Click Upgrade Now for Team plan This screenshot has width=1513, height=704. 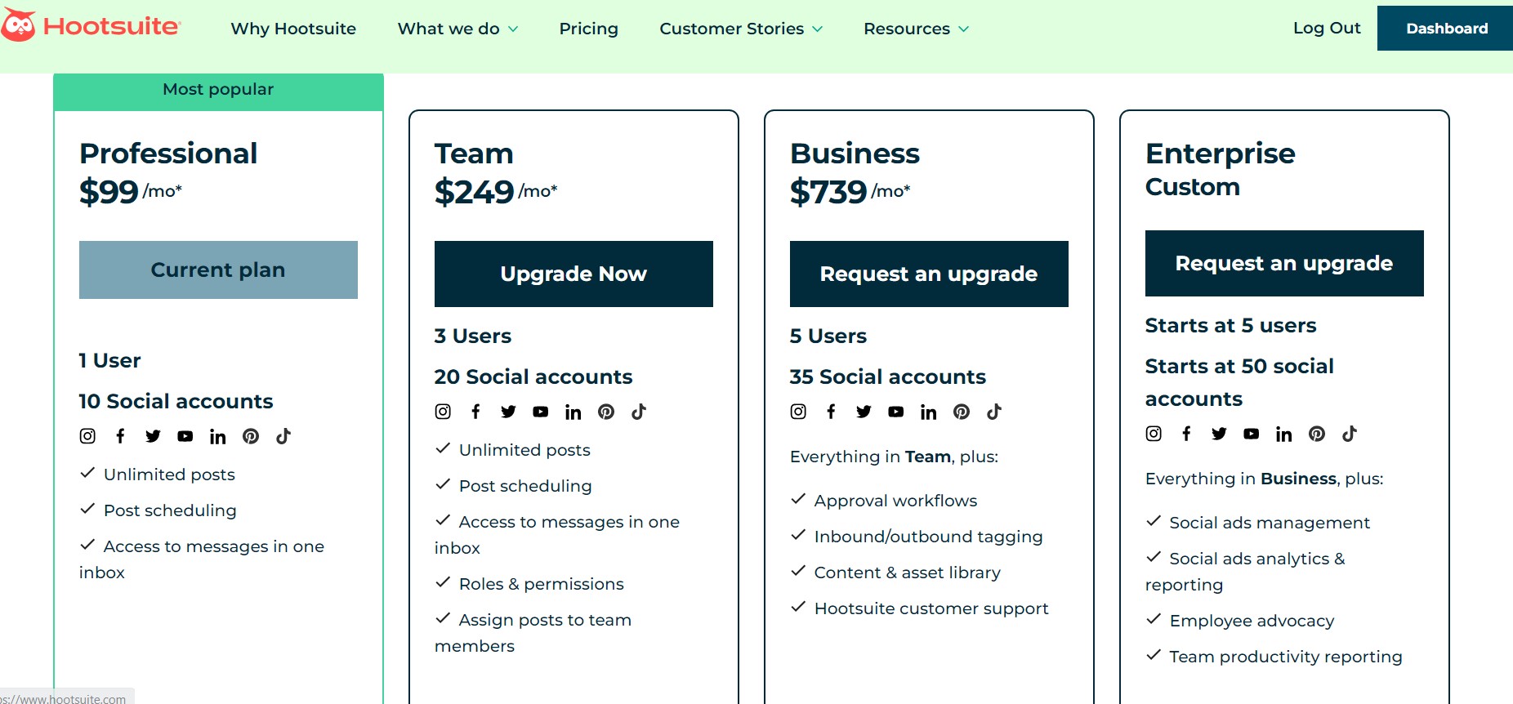(x=574, y=274)
